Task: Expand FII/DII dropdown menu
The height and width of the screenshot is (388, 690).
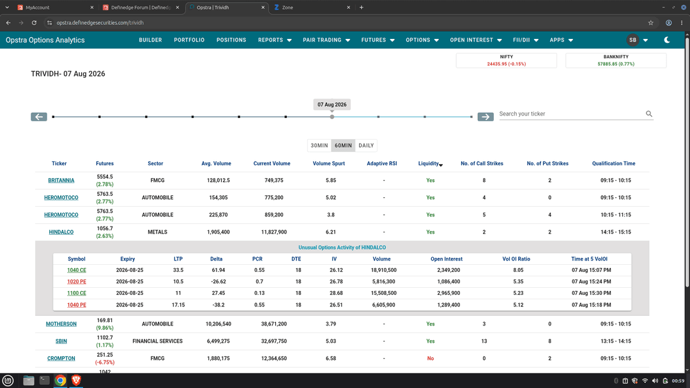Action: pos(525,40)
